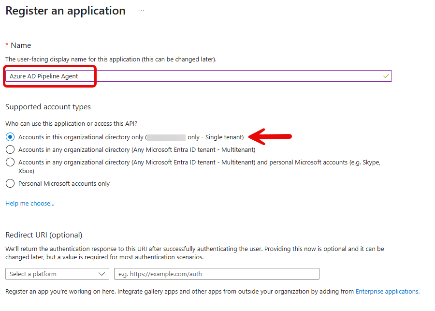
Task: Click the Name input field with Azure AD Pipeline Agent
Action: click(198, 76)
